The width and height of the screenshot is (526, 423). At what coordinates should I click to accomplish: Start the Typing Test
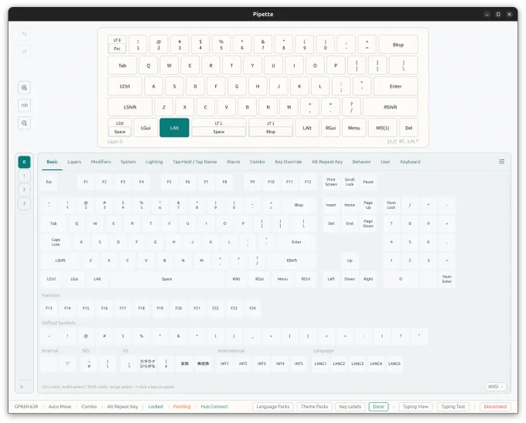453,407
